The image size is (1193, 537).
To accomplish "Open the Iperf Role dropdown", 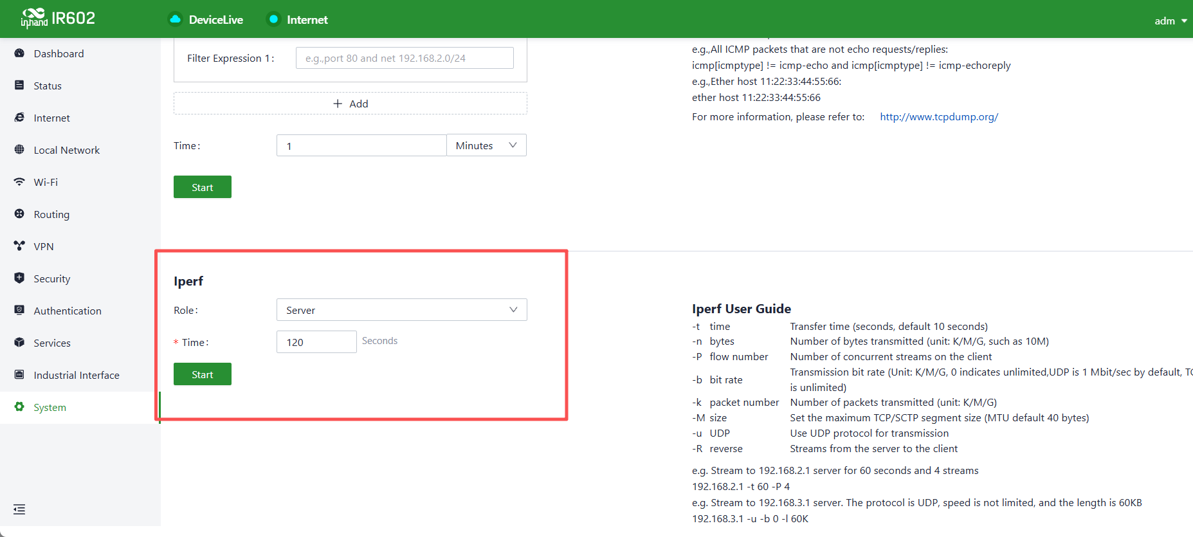I will pyautogui.click(x=402, y=310).
